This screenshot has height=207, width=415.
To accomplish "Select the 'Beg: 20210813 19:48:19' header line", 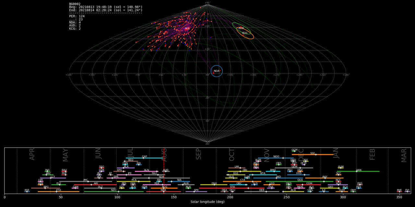I will 106,7.
